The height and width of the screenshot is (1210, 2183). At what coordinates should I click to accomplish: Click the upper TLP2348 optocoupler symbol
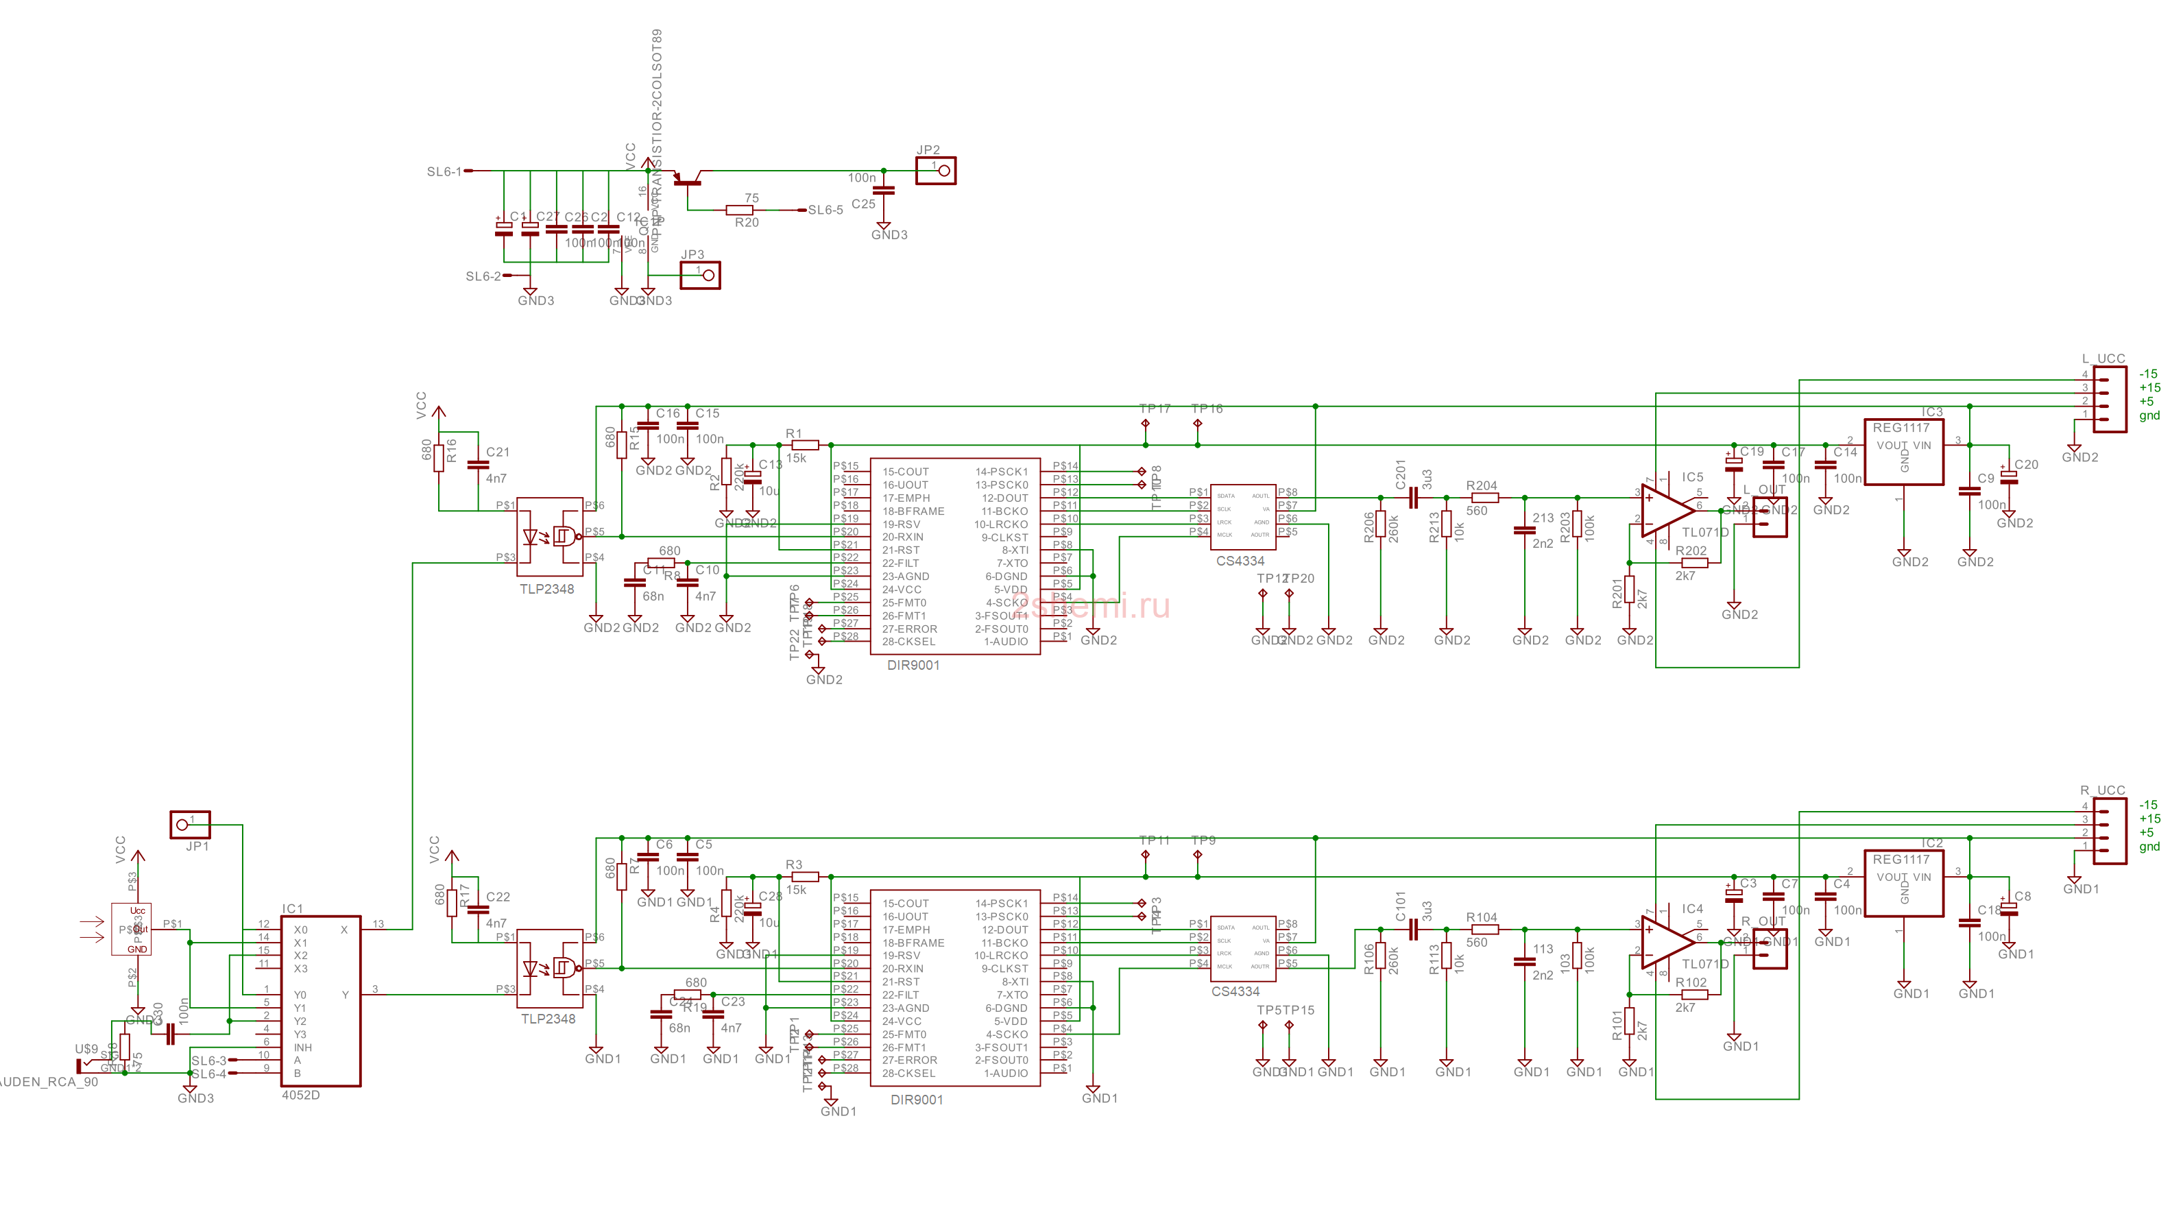tap(550, 537)
